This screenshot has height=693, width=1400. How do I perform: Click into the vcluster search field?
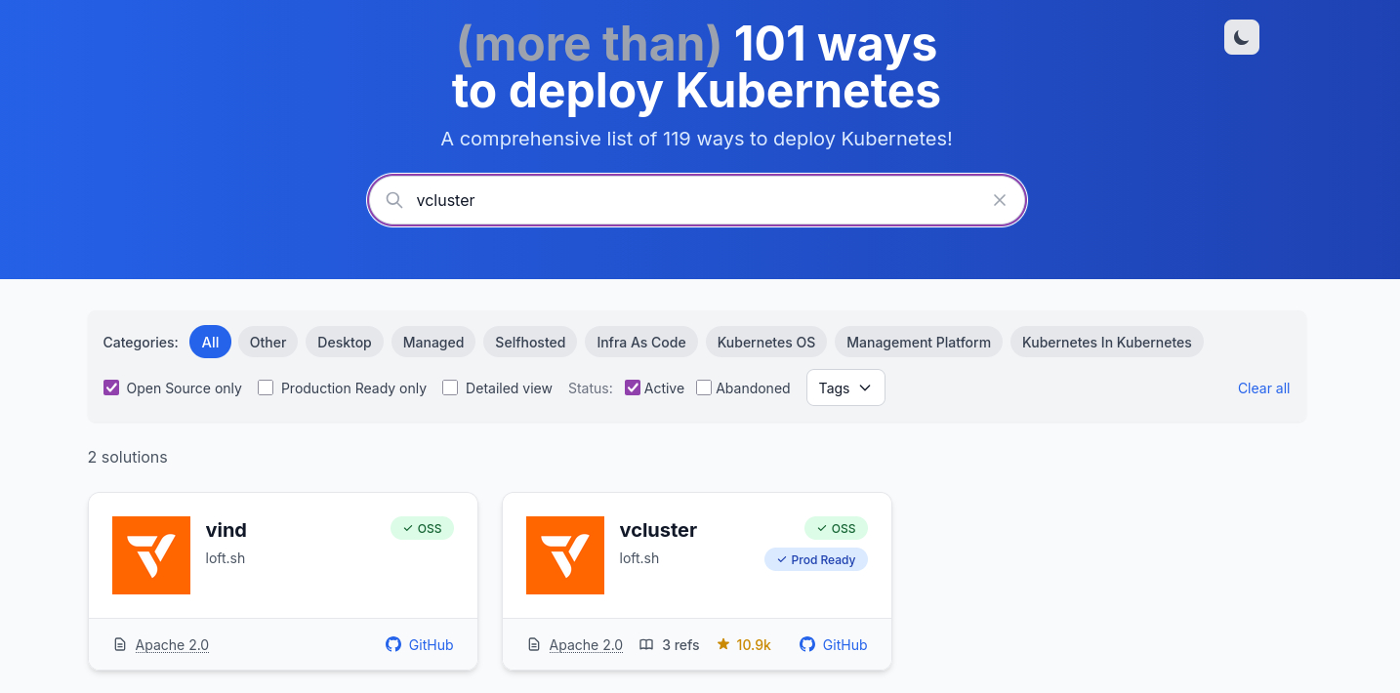tap(683, 200)
